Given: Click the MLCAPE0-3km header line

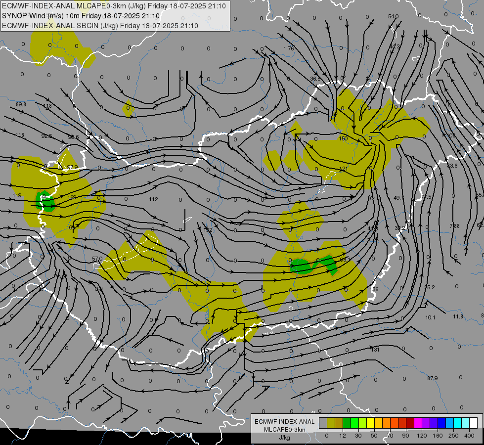Looking at the screenshot, I should point(114,6).
